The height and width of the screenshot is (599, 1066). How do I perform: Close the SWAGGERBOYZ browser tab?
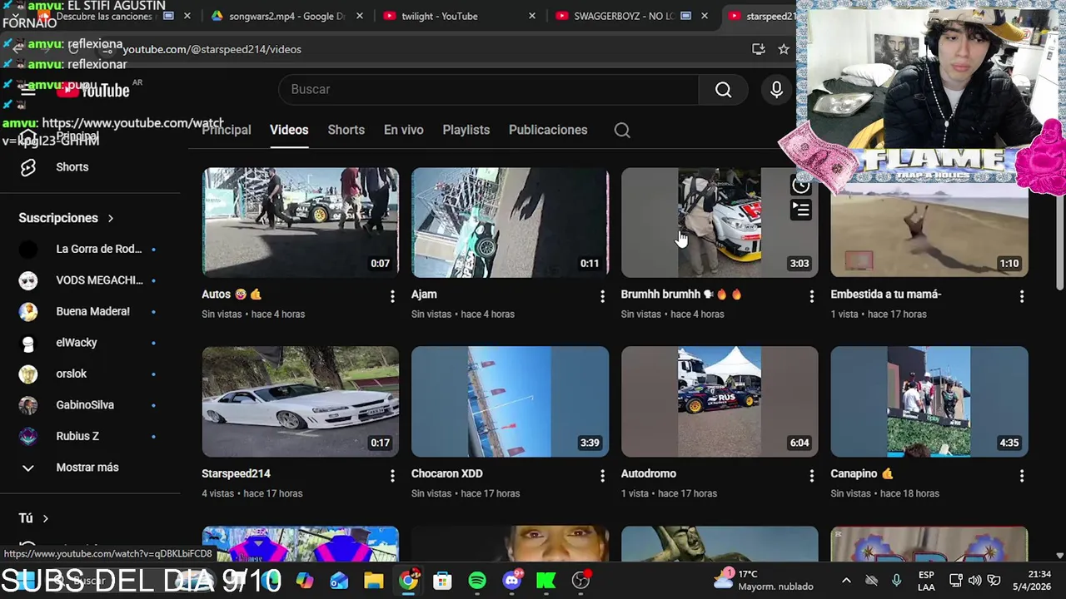tap(705, 16)
